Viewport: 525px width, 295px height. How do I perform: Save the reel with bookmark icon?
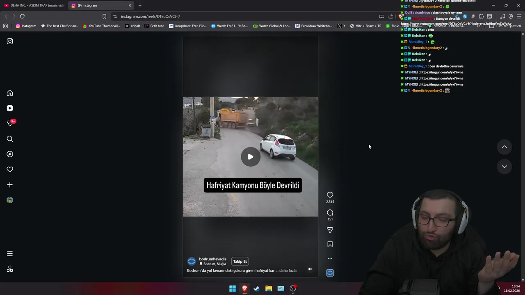[330, 244]
